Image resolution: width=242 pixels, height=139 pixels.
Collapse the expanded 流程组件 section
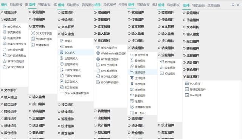coord(166,55)
